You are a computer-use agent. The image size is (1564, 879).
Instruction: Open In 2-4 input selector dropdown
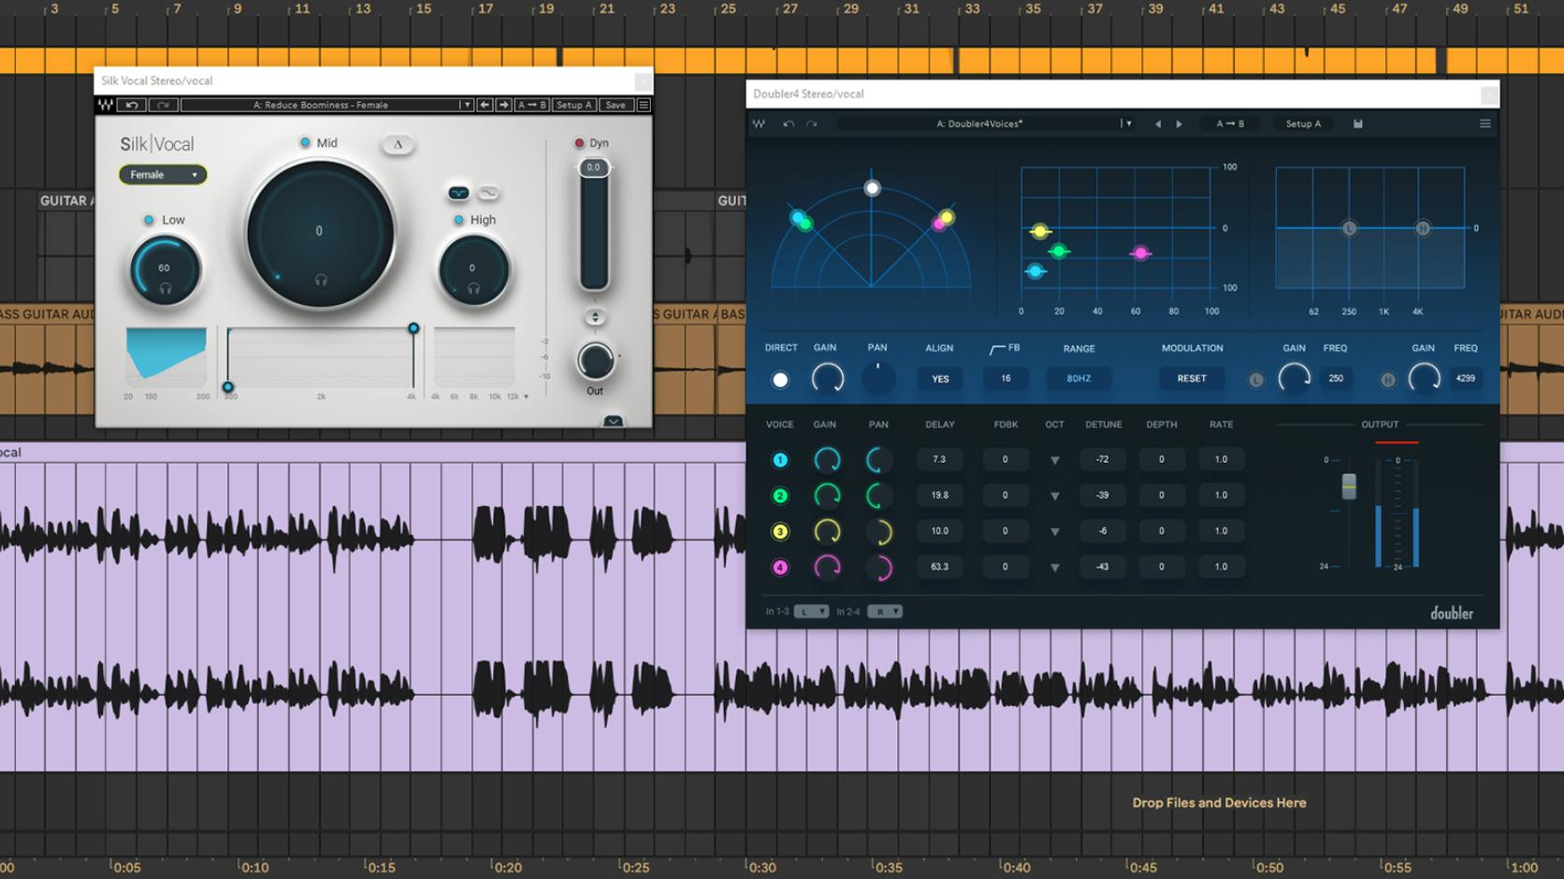(x=884, y=612)
